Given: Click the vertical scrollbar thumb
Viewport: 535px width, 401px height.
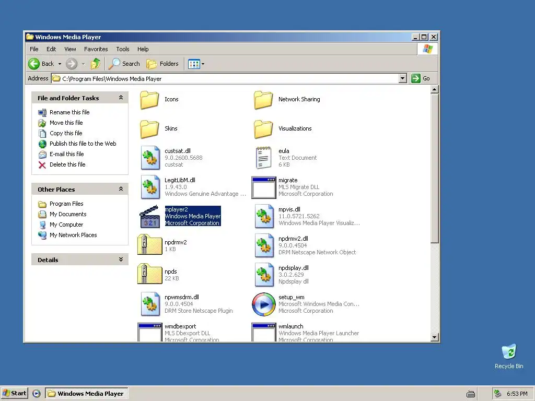Looking at the screenshot, I should (434, 169).
